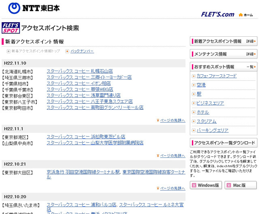Click the 【山梨県中央市】 location label
The width and height of the screenshot is (259, 214).
point(17,143)
